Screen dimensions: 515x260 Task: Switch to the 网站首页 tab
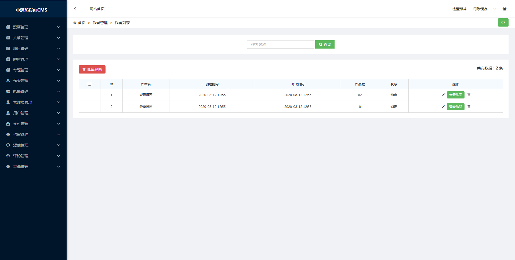(x=97, y=9)
